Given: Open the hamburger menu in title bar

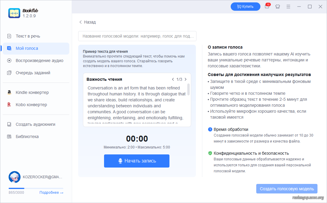Looking at the screenshot, I should click(x=288, y=7).
